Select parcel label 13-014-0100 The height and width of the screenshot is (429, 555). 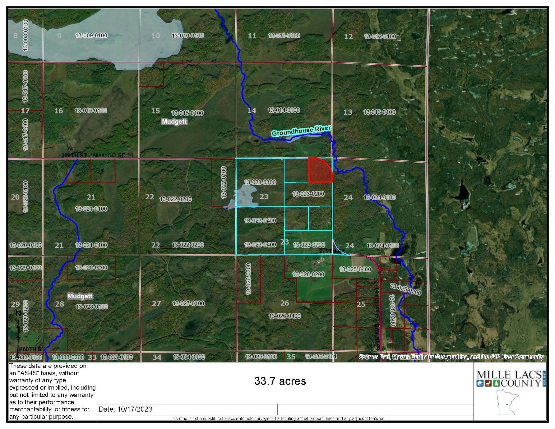point(284,110)
